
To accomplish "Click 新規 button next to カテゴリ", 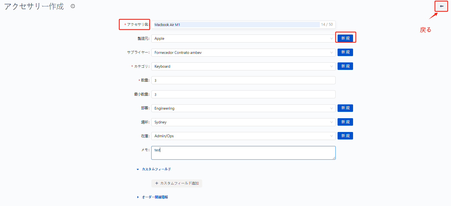I will click(345, 66).
